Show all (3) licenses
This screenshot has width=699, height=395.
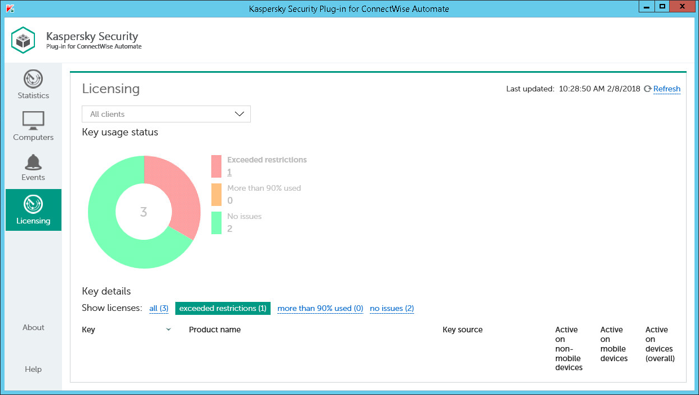[x=158, y=309]
